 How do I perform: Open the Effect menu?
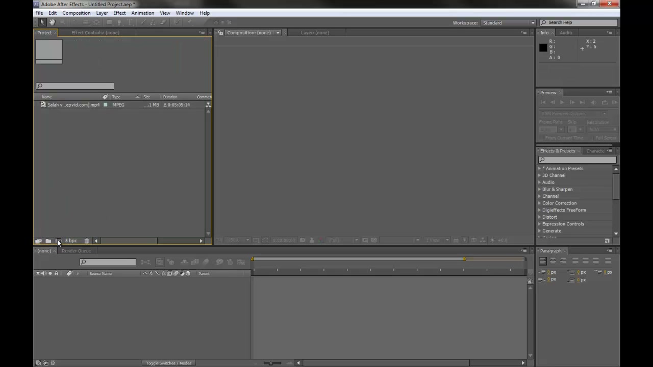(119, 13)
